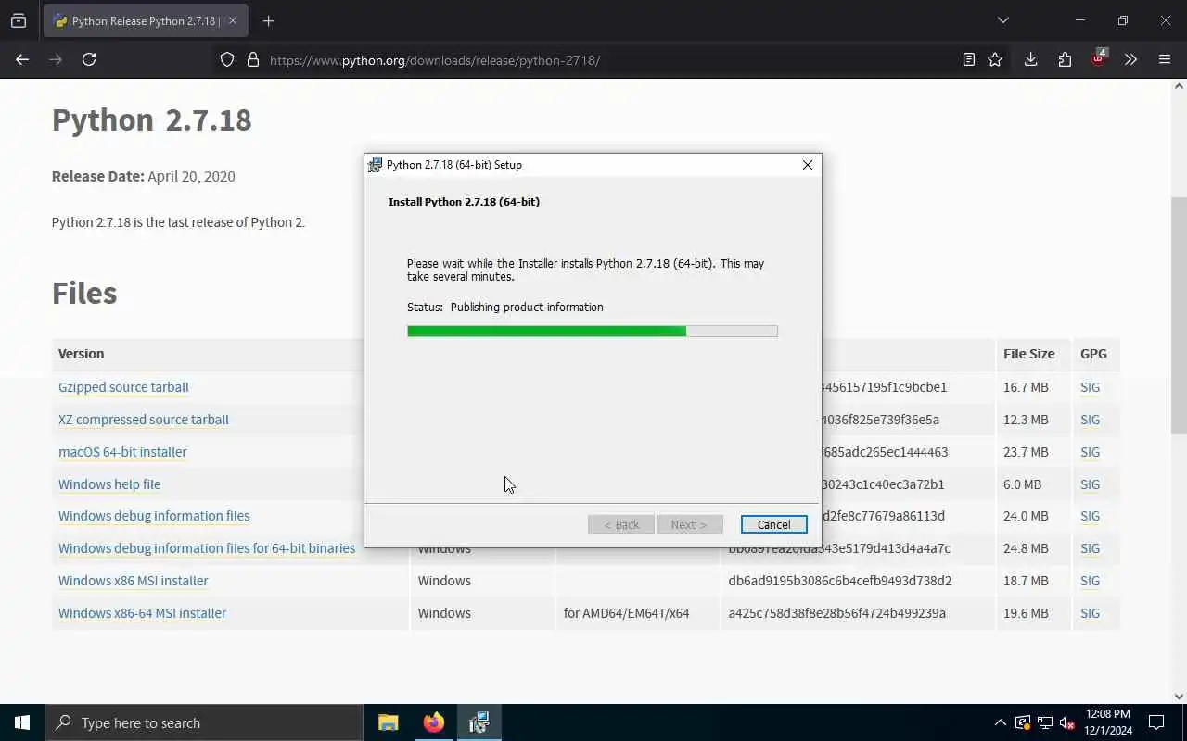The width and height of the screenshot is (1187, 741).
Task: Show hidden system tray icons
Action: [1001, 722]
